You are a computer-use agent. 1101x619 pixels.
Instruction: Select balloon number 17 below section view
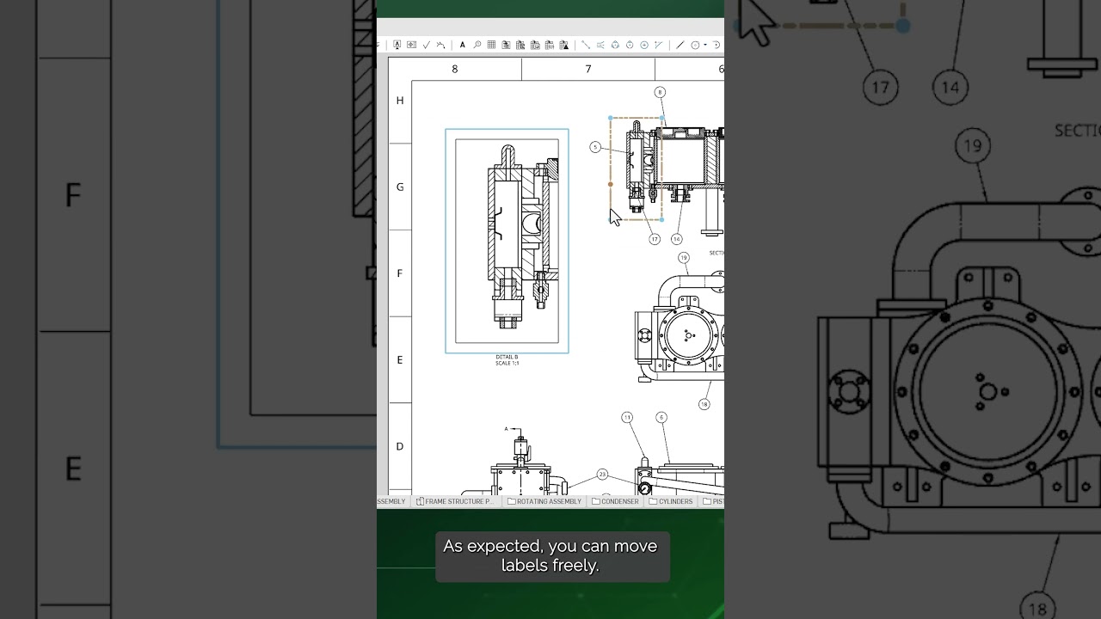click(655, 239)
